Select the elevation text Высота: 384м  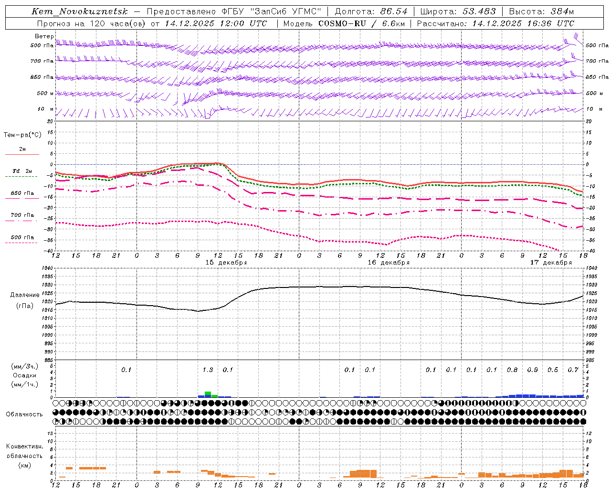pos(541,11)
